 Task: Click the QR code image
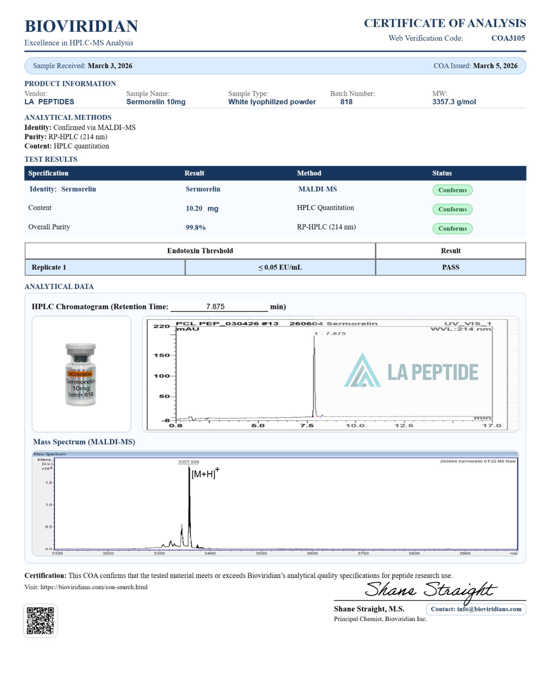(x=40, y=620)
